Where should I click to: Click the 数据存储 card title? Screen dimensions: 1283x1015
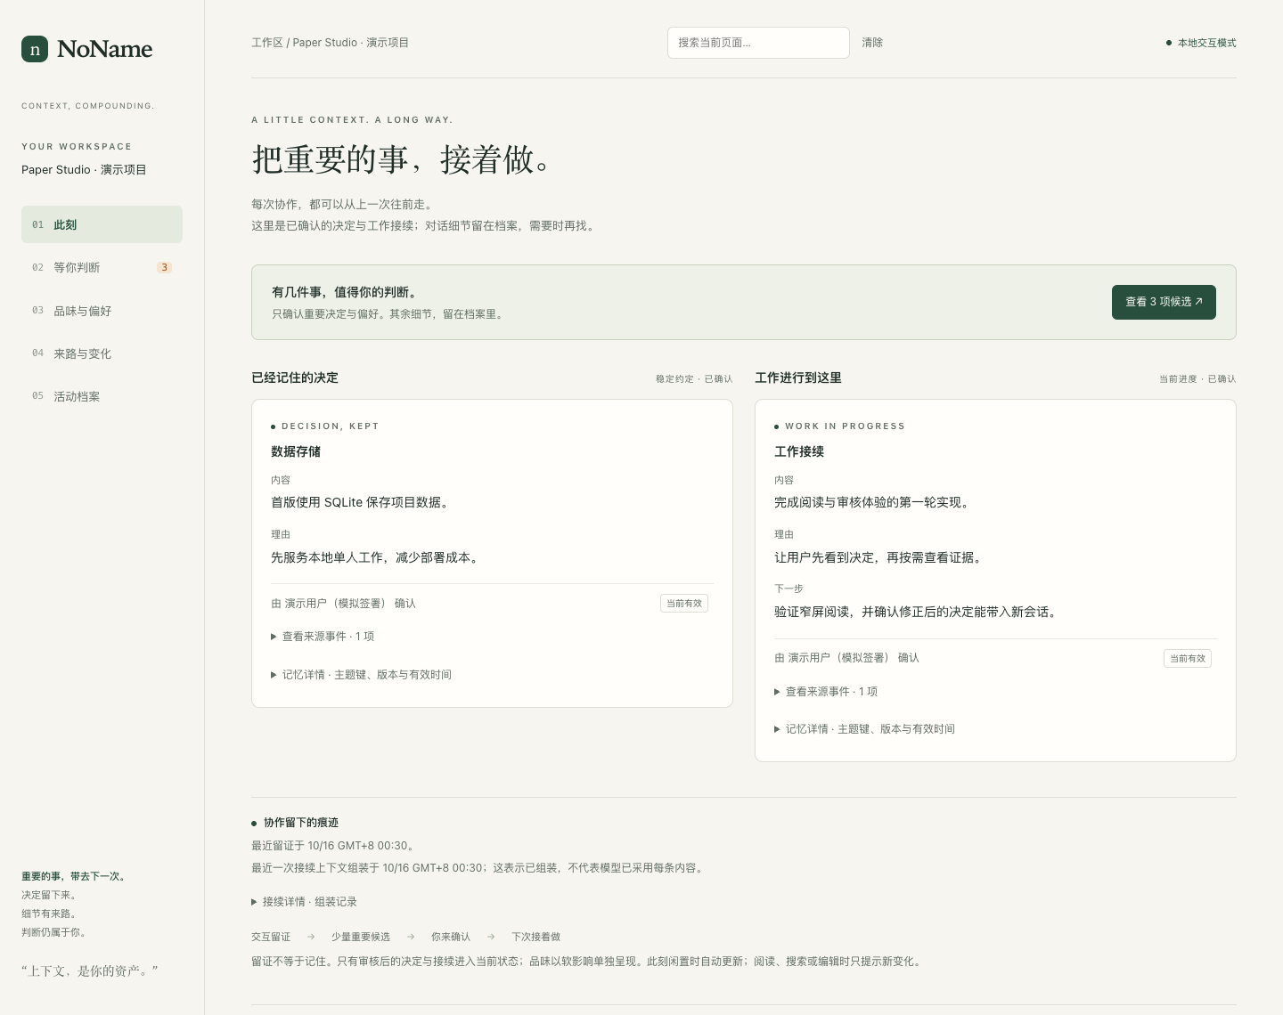[x=296, y=451]
